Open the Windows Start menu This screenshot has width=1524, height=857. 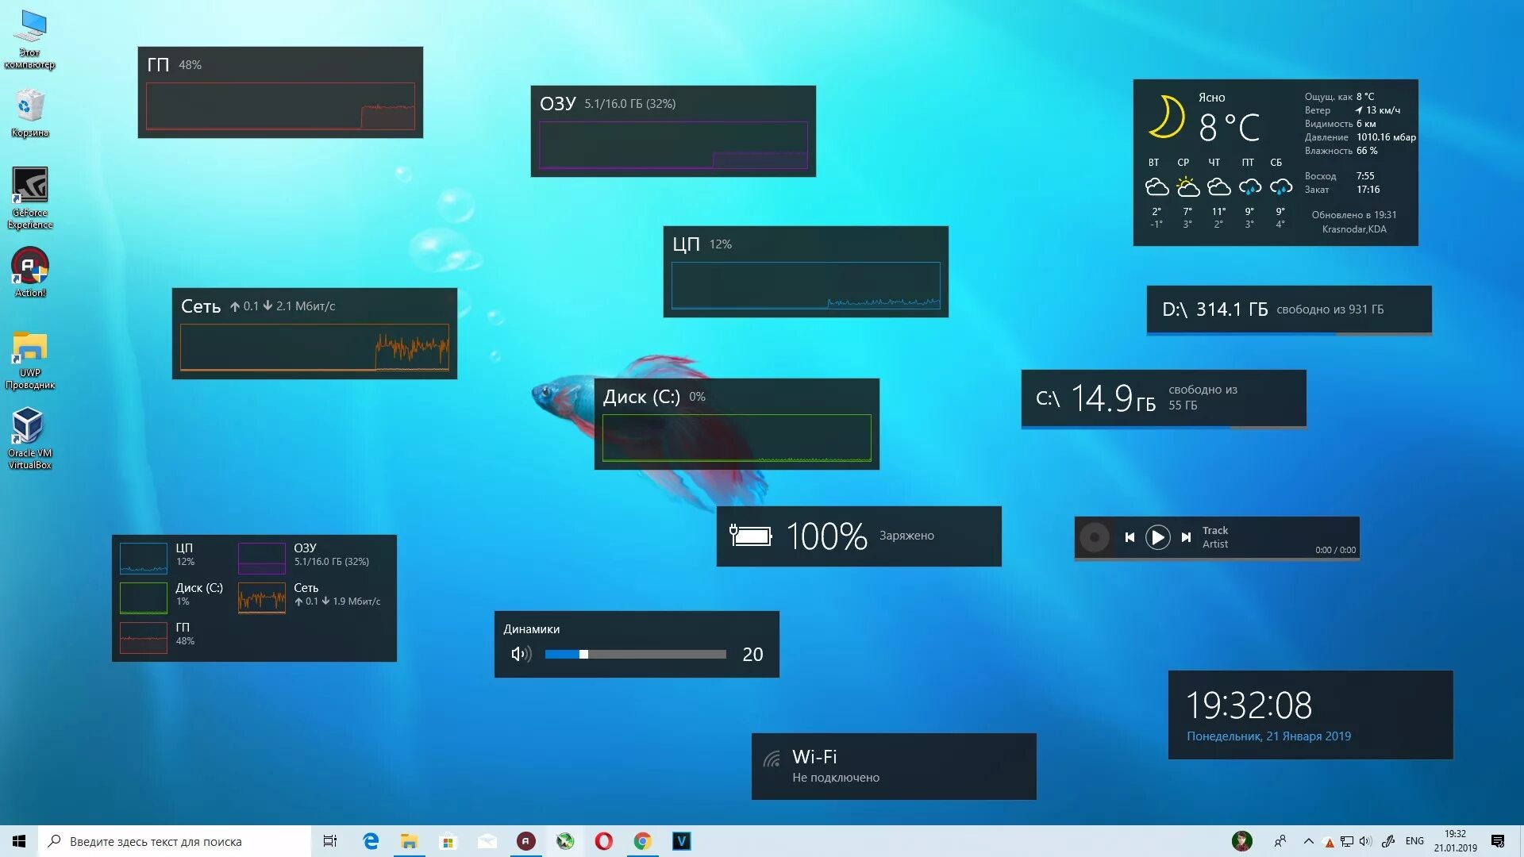pos(19,841)
